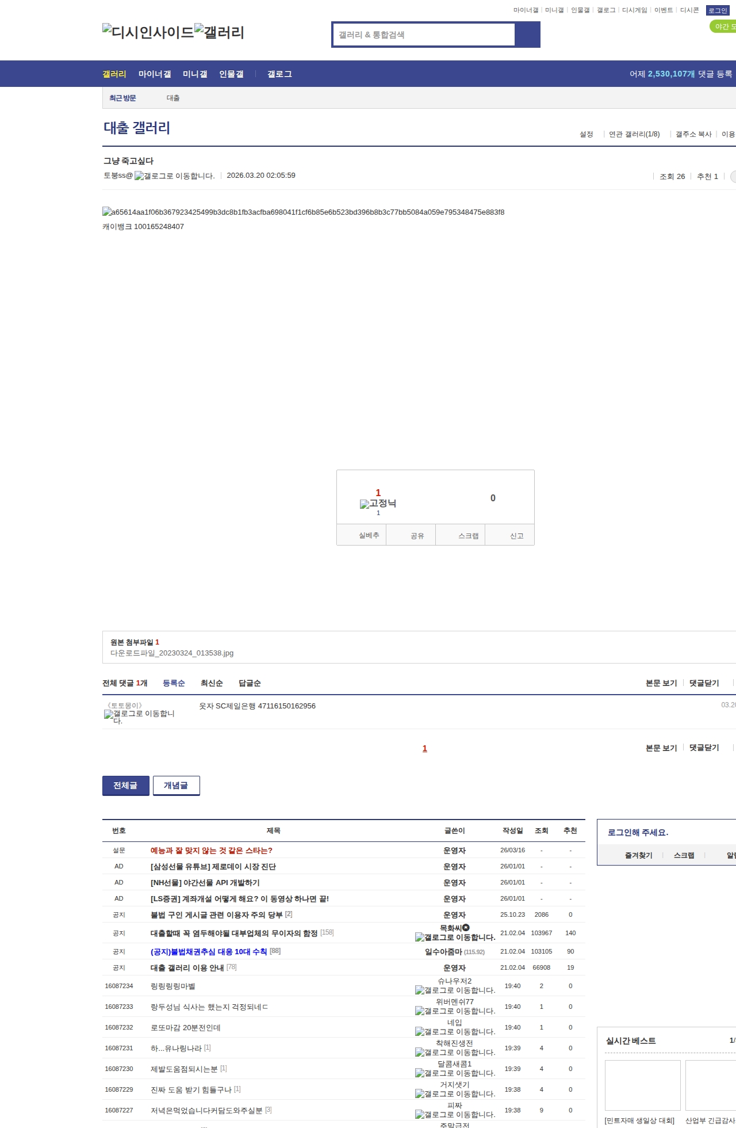Sort comments by 최신순
Image resolution: width=736 pixels, height=1128 pixels.
click(x=212, y=683)
